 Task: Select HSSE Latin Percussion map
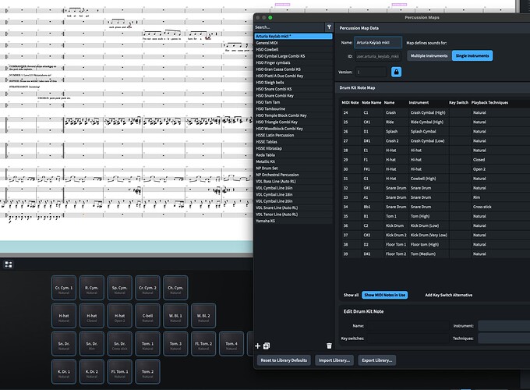pyautogui.click(x=293, y=135)
